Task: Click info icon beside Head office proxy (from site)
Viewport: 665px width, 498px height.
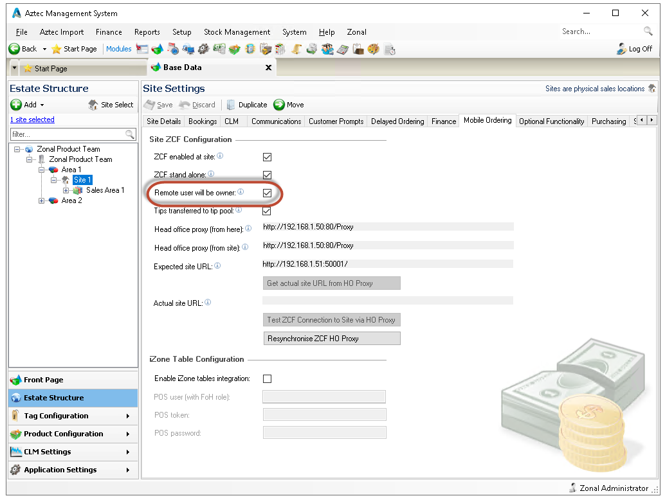Action: [245, 247]
